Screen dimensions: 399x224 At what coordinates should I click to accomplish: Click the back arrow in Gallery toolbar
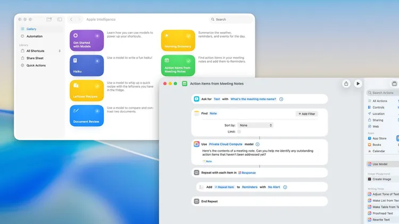tap(71, 19)
